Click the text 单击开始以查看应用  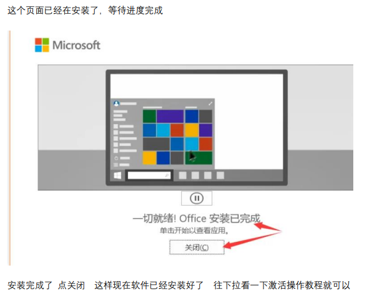tap(192, 231)
